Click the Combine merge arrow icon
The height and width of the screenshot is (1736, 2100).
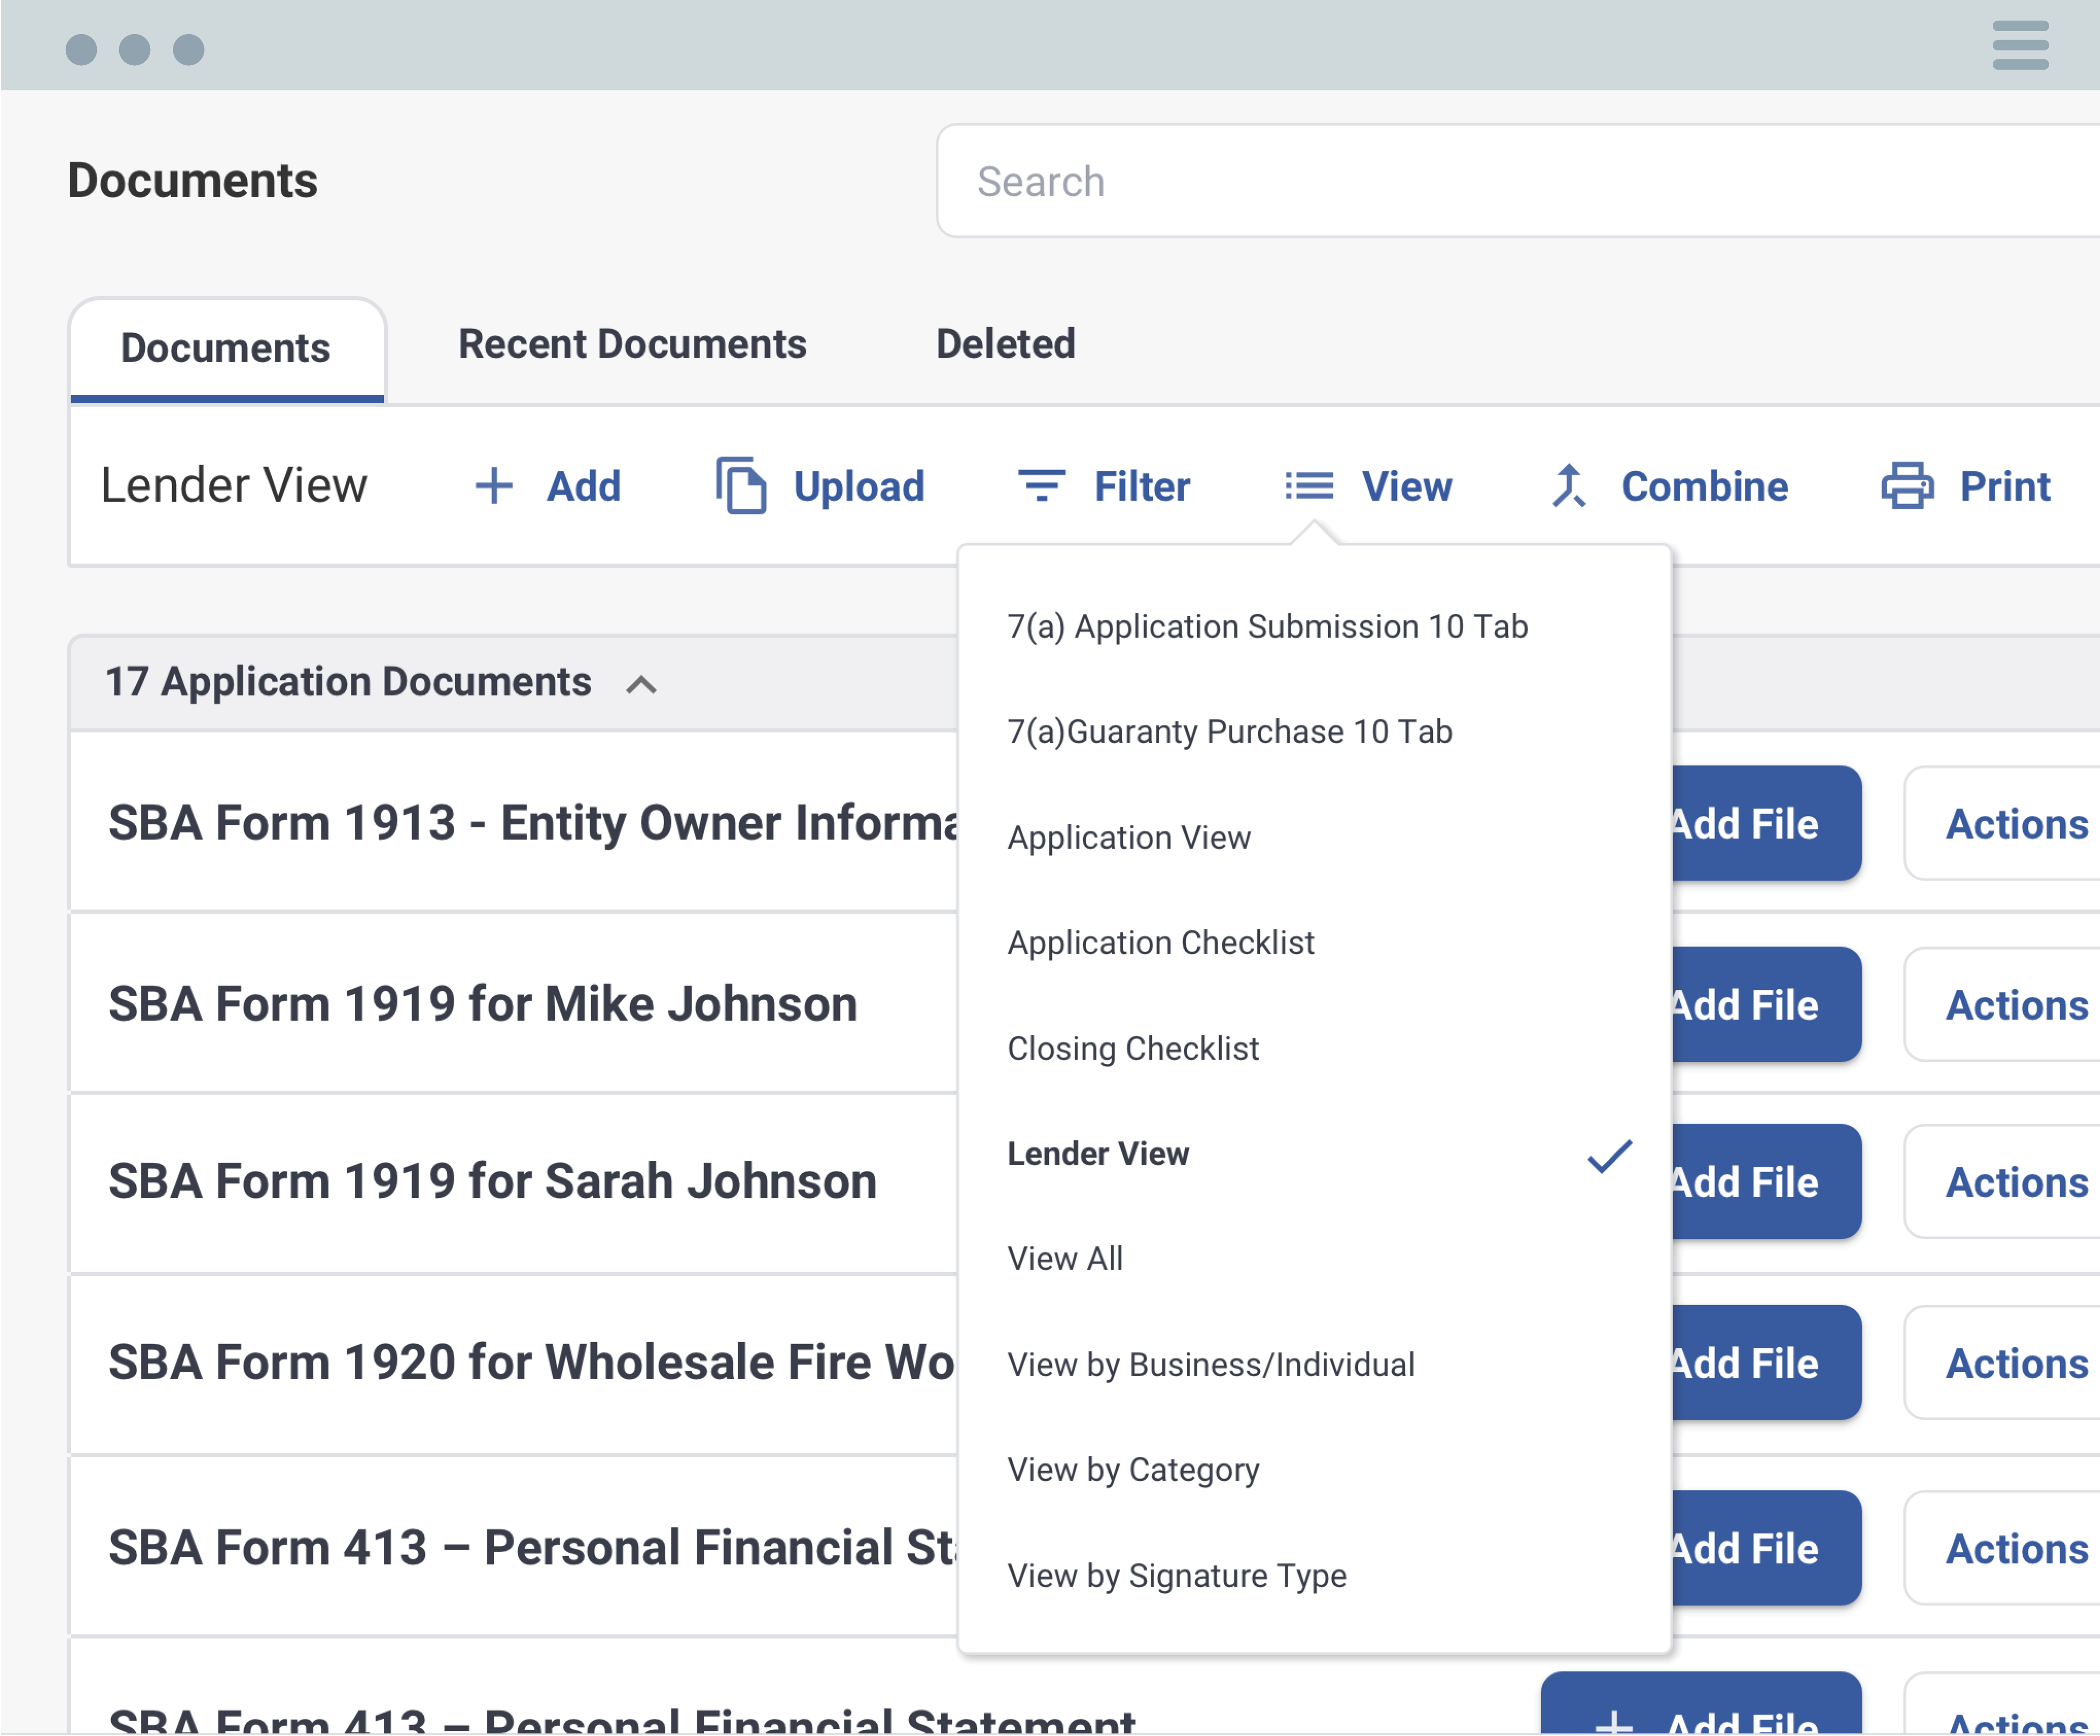point(1568,486)
